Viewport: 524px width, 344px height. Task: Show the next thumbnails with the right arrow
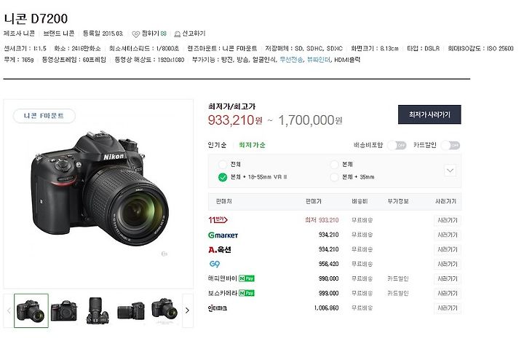click(x=188, y=310)
